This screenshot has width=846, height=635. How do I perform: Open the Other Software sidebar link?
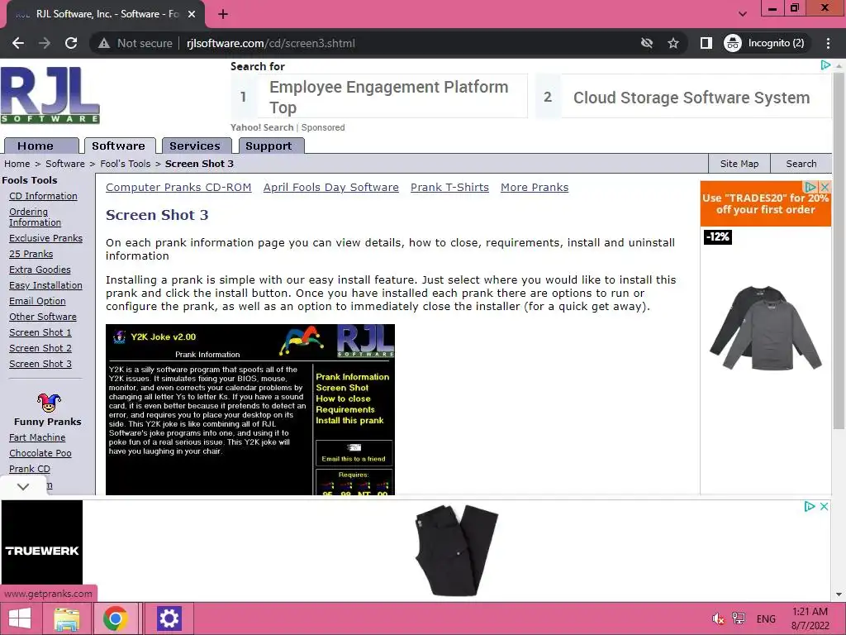pos(43,317)
